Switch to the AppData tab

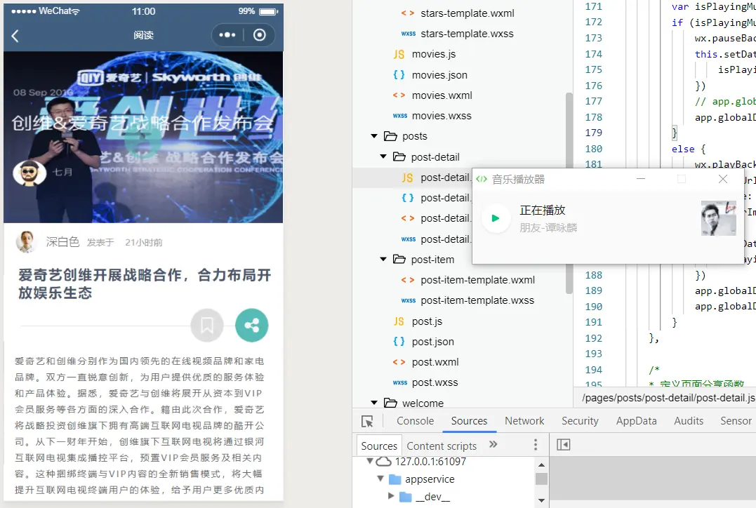(x=637, y=421)
